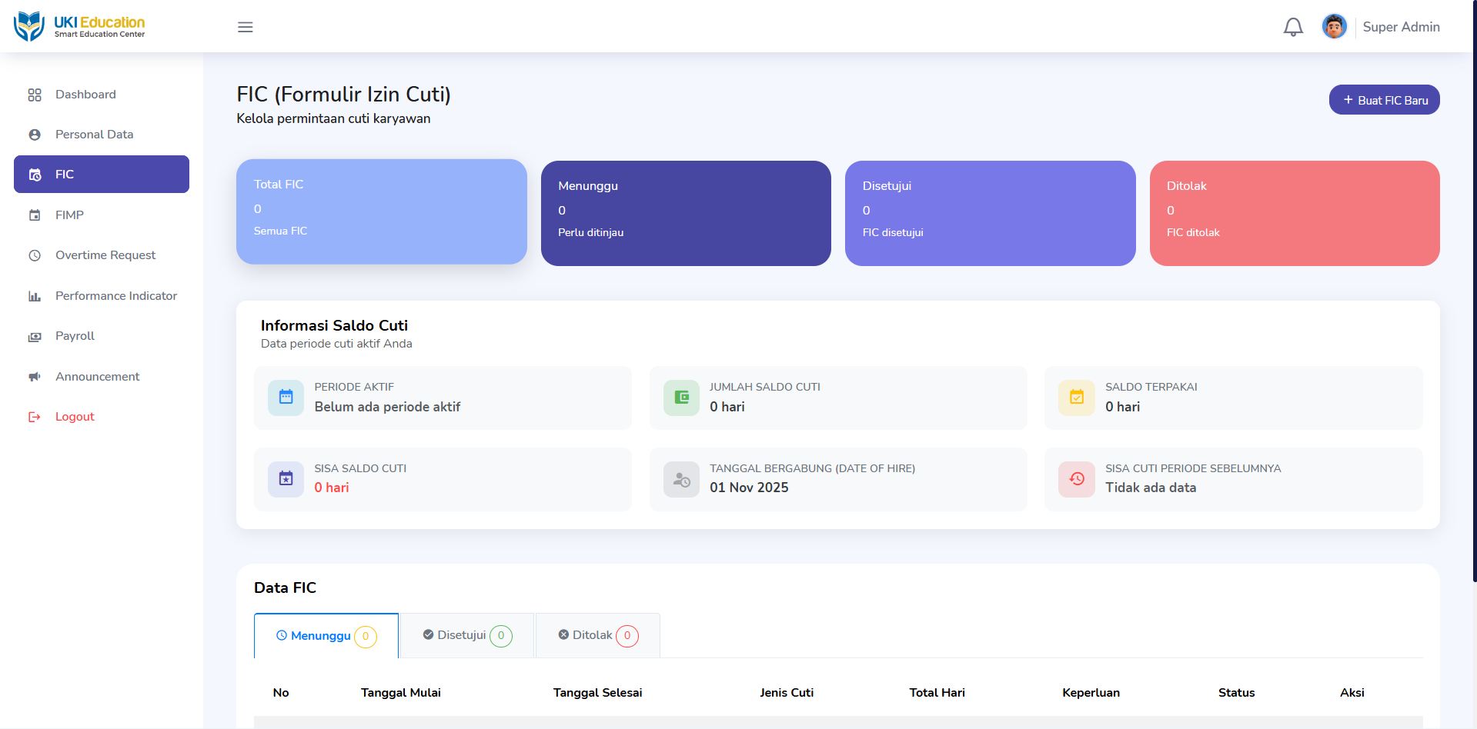Click "Belum ada periode aktif" text
Screen dimensions: 1477x729
pos(387,407)
